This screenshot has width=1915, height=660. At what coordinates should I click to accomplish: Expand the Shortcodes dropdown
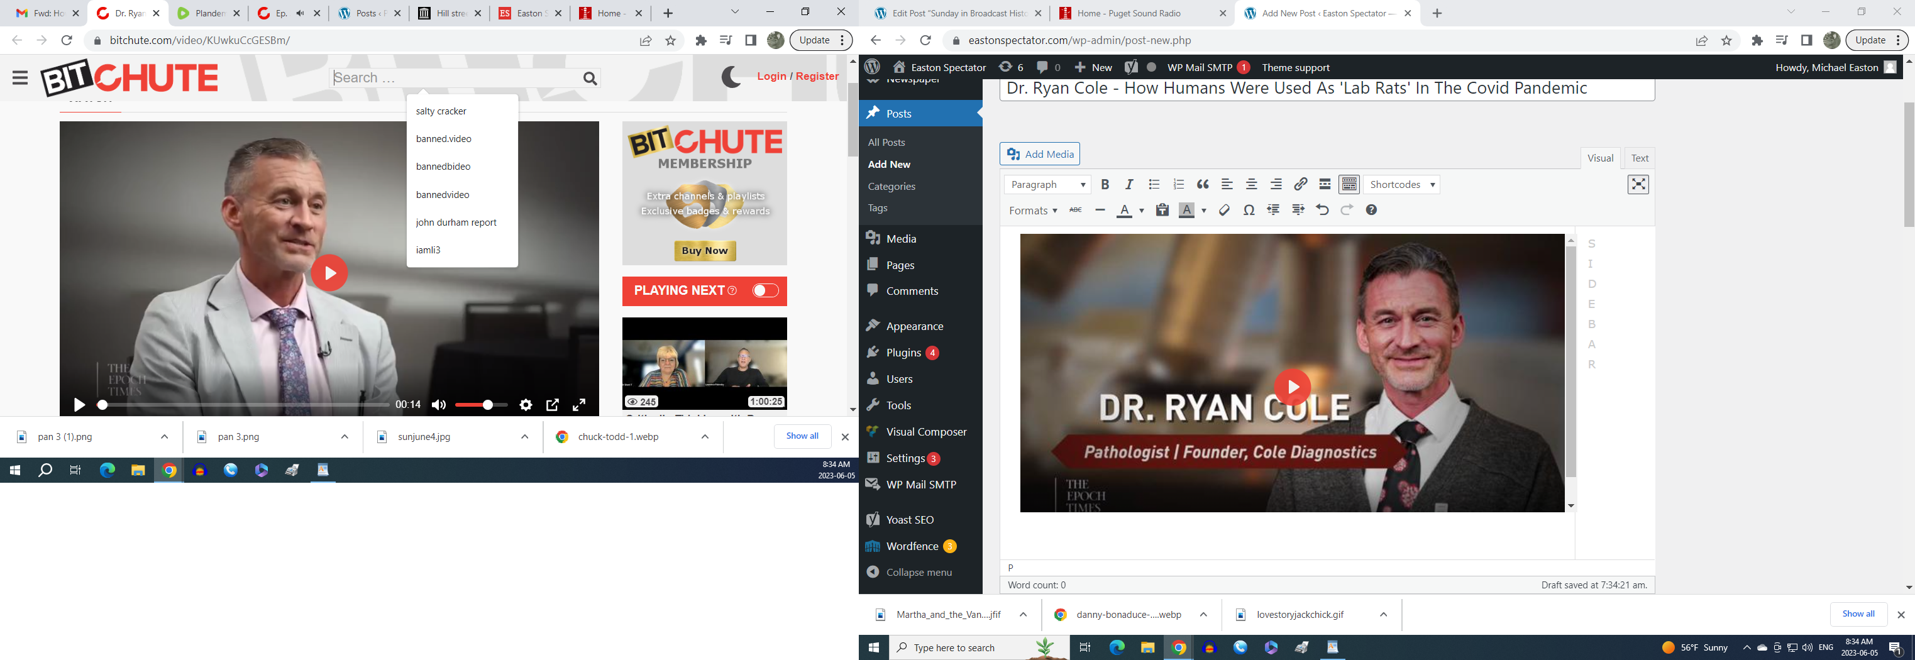(1401, 184)
